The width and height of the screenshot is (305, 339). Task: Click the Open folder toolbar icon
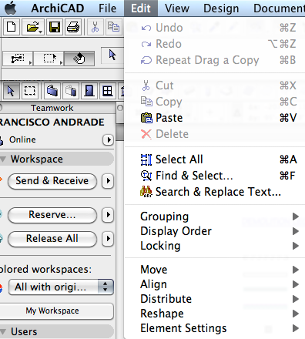point(32,27)
